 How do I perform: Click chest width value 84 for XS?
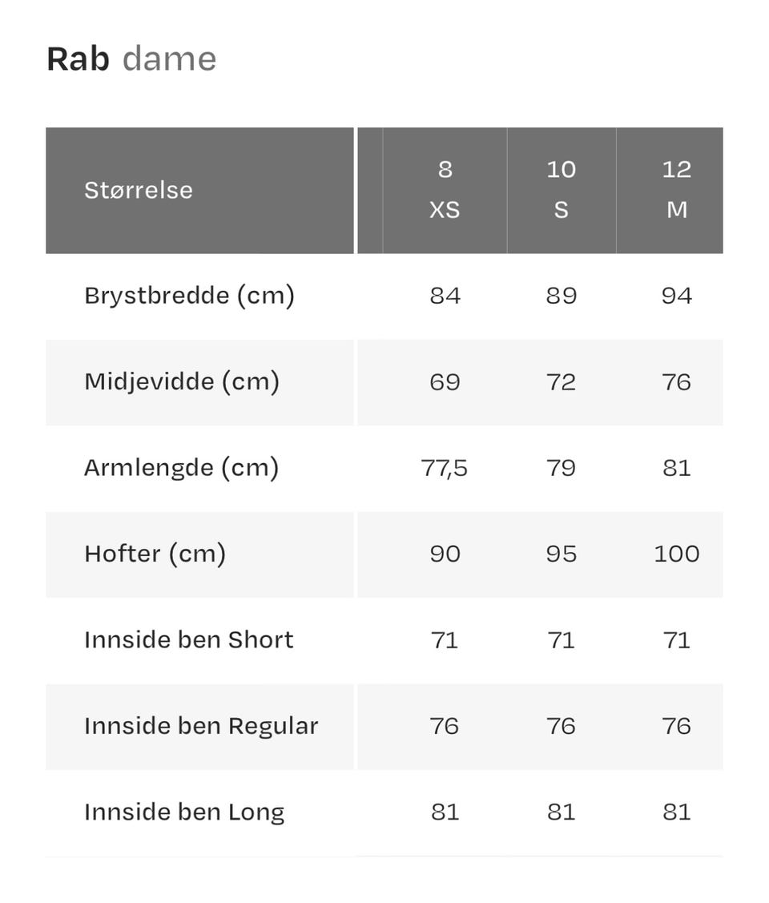[445, 296]
